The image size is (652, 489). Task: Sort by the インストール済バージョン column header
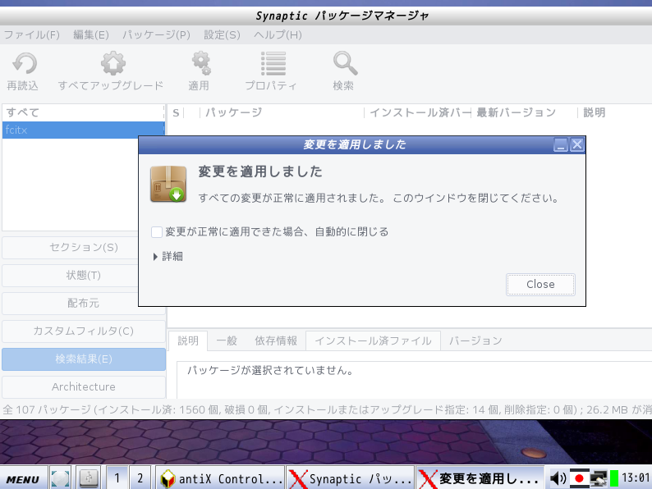pos(418,112)
